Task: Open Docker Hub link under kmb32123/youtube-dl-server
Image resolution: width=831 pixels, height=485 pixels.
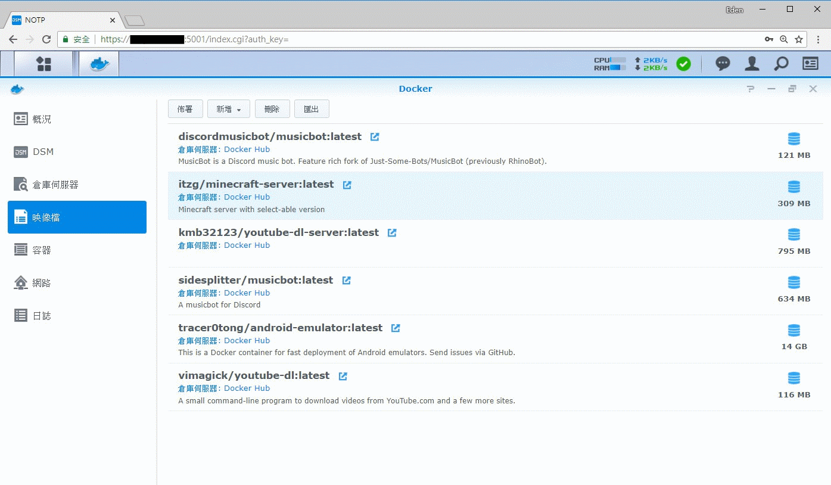Action: click(247, 245)
